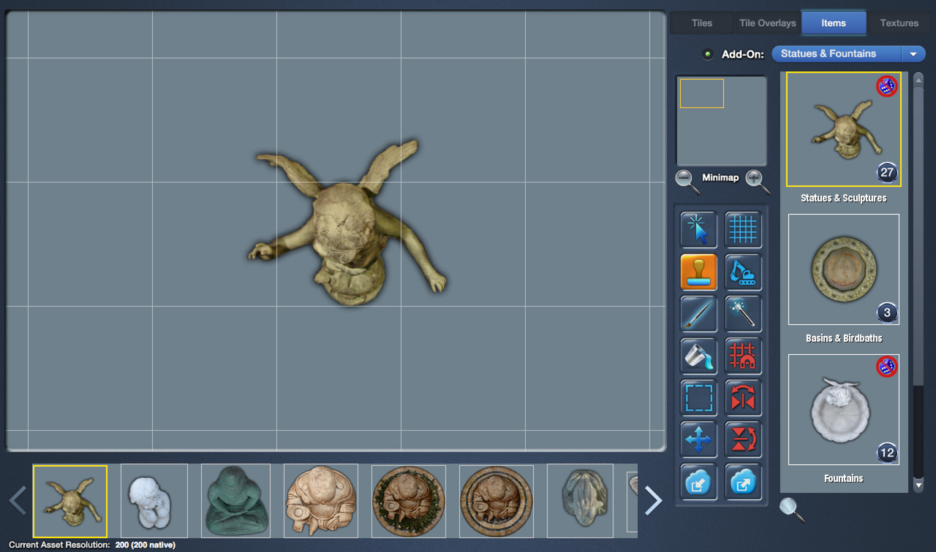This screenshot has height=552, width=936.
Task: Toggle the Add-On green indicator
Action: 707,54
